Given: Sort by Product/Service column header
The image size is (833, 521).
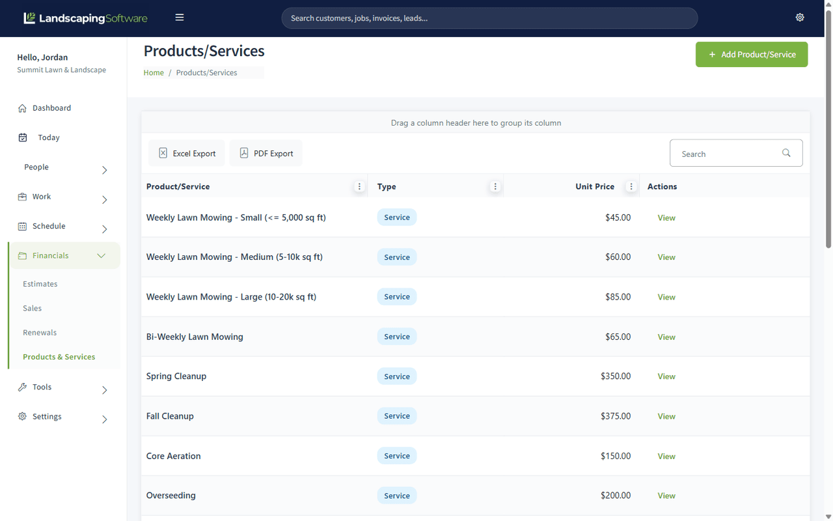Looking at the screenshot, I should click(x=178, y=186).
